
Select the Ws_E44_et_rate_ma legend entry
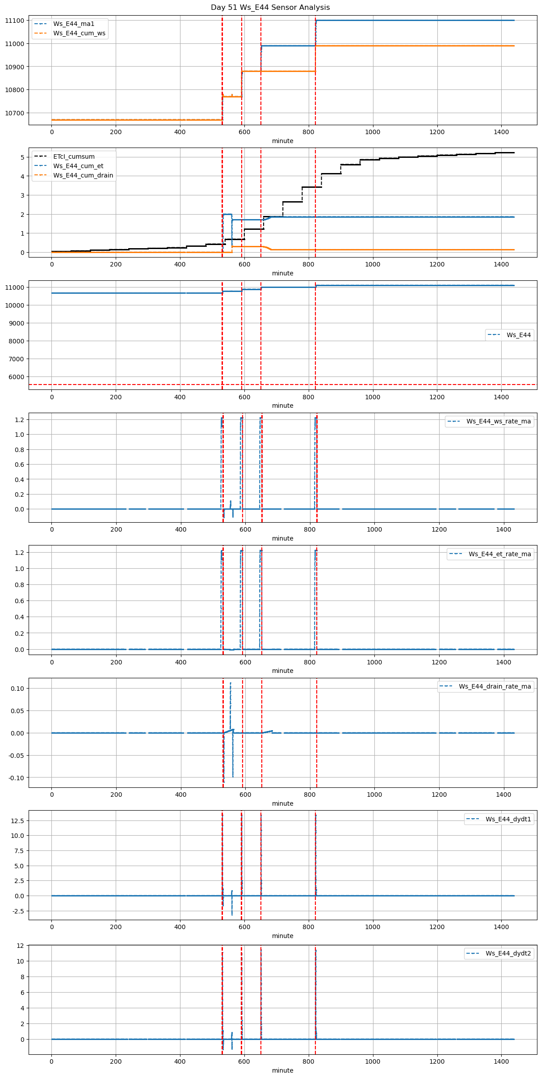pyautogui.click(x=490, y=554)
